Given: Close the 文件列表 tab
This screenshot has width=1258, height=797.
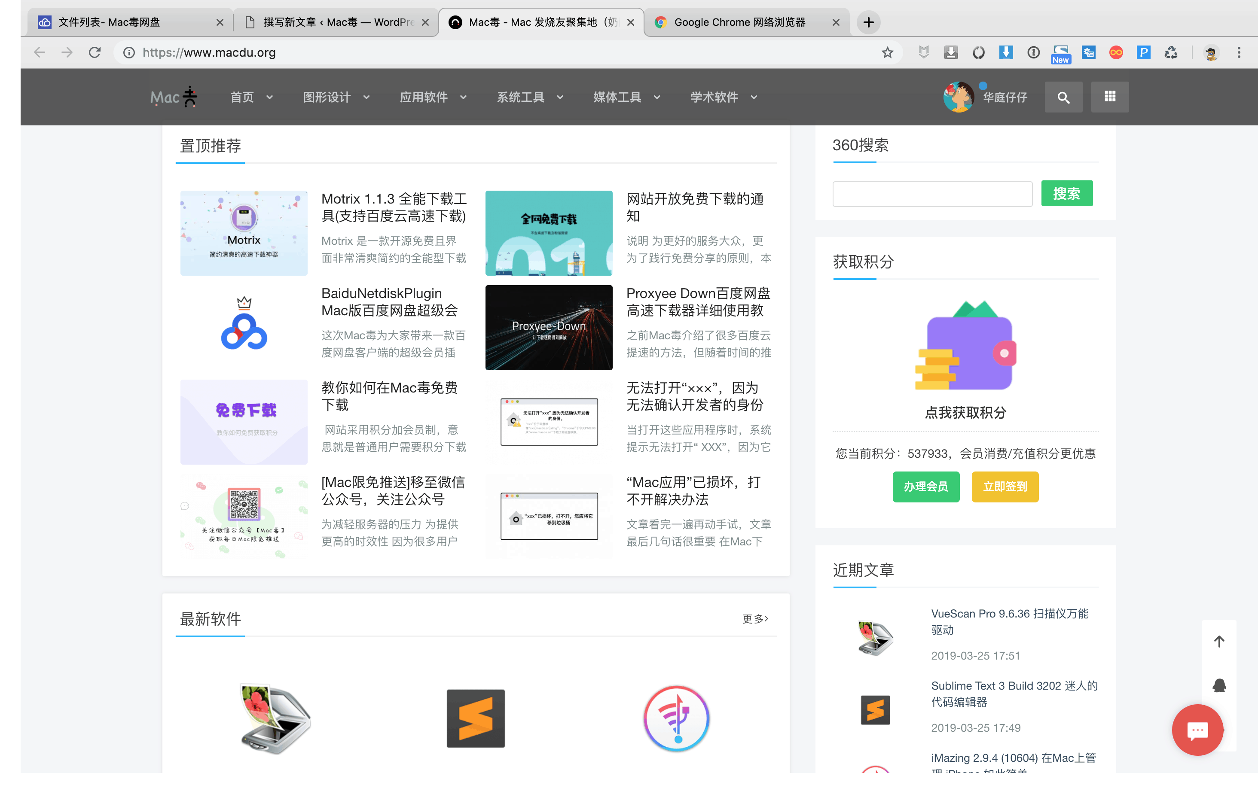Looking at the screenshot, I should [220, 22].
